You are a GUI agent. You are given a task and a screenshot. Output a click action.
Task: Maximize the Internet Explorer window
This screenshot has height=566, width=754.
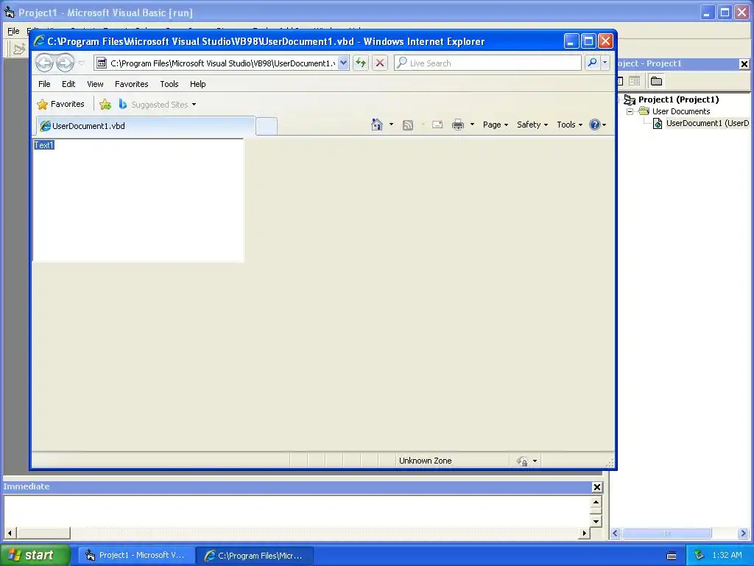click(x=588, y=41)
